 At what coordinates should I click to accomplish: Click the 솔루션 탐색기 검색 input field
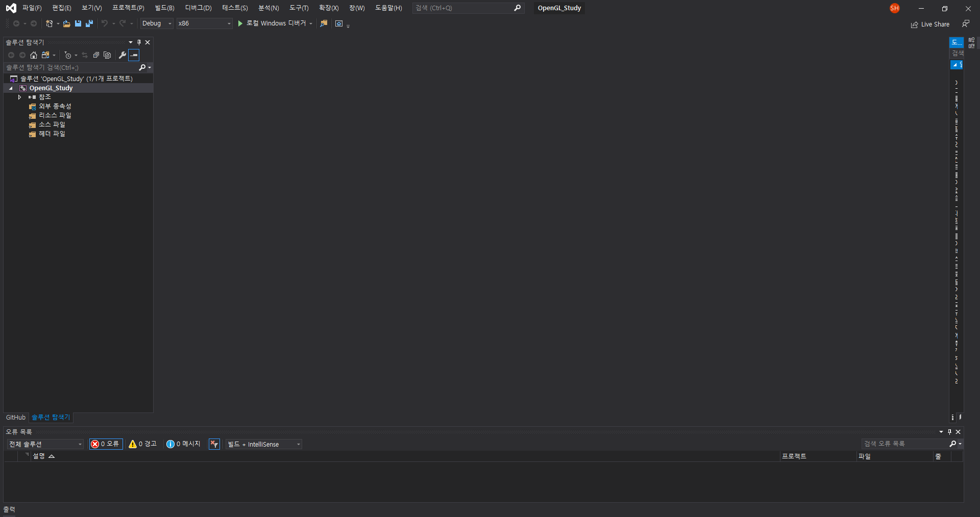(71, 67)
